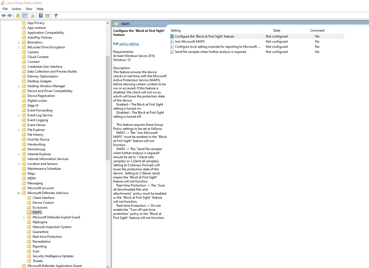Expand the Biometrics tree node
Screen dimensions: 369x268
tap(19, 42)
